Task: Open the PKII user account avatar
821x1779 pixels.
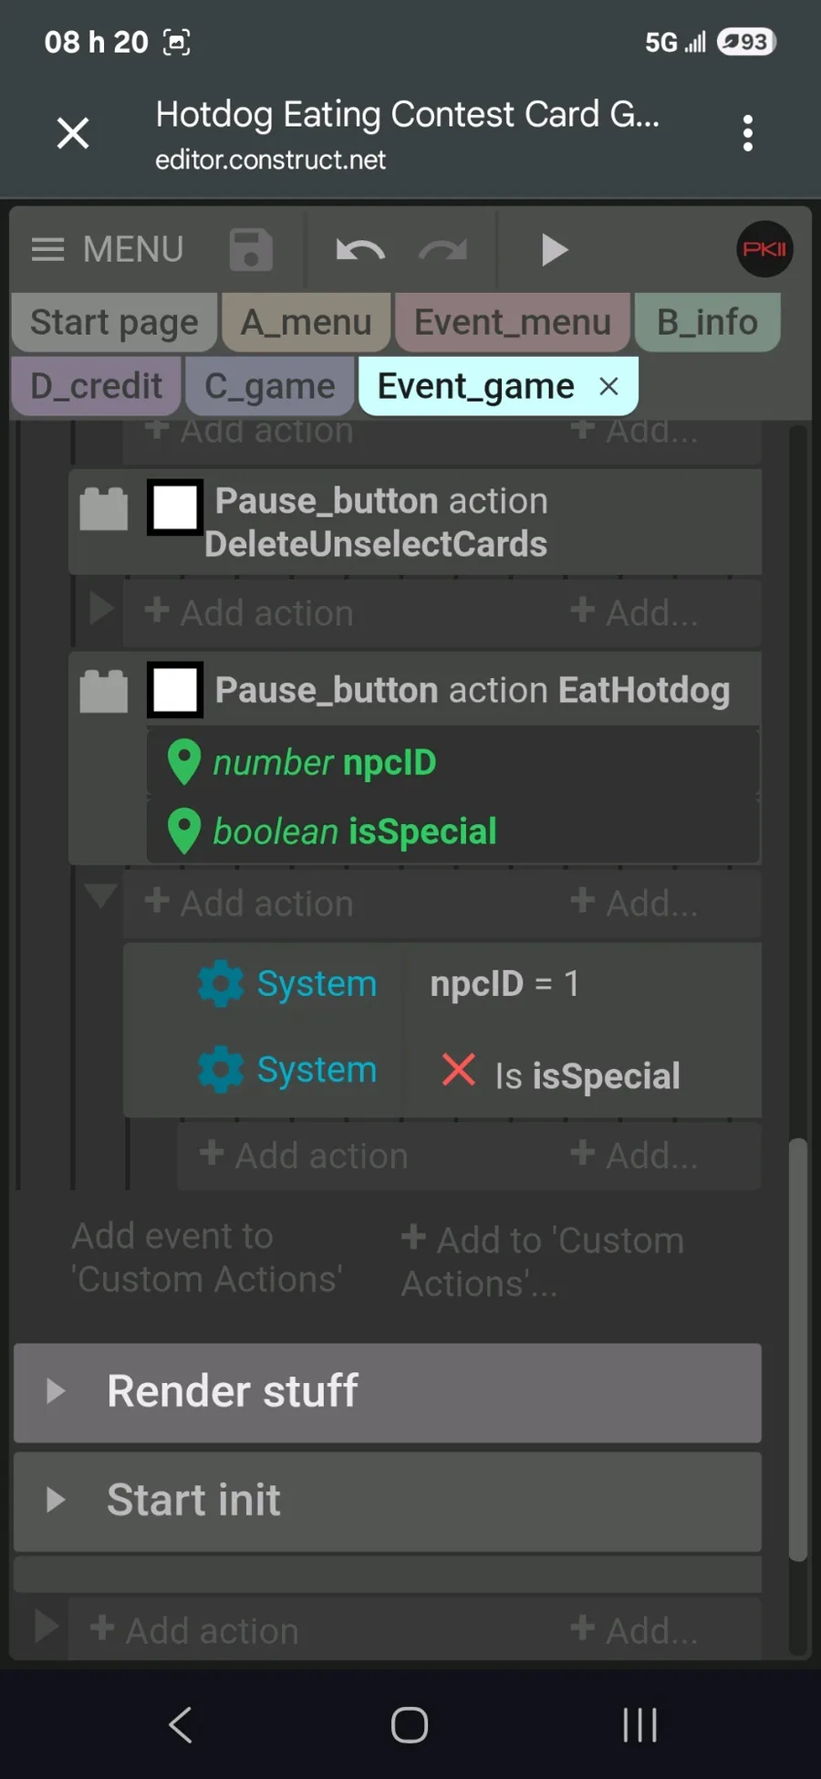Action: tap(764, 249)
